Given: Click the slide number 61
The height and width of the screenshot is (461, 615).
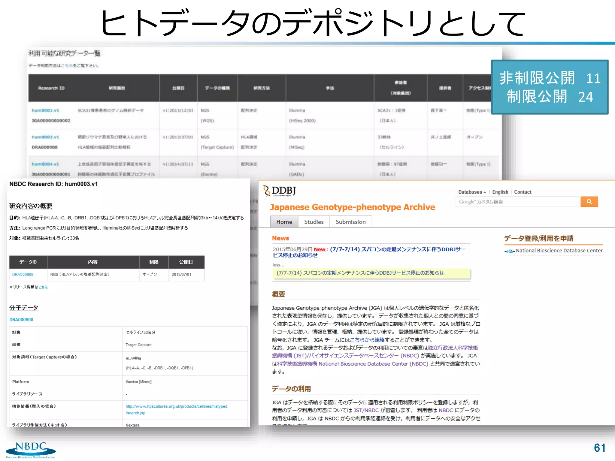Looking at the screenshot, I should tap(600, 448).
